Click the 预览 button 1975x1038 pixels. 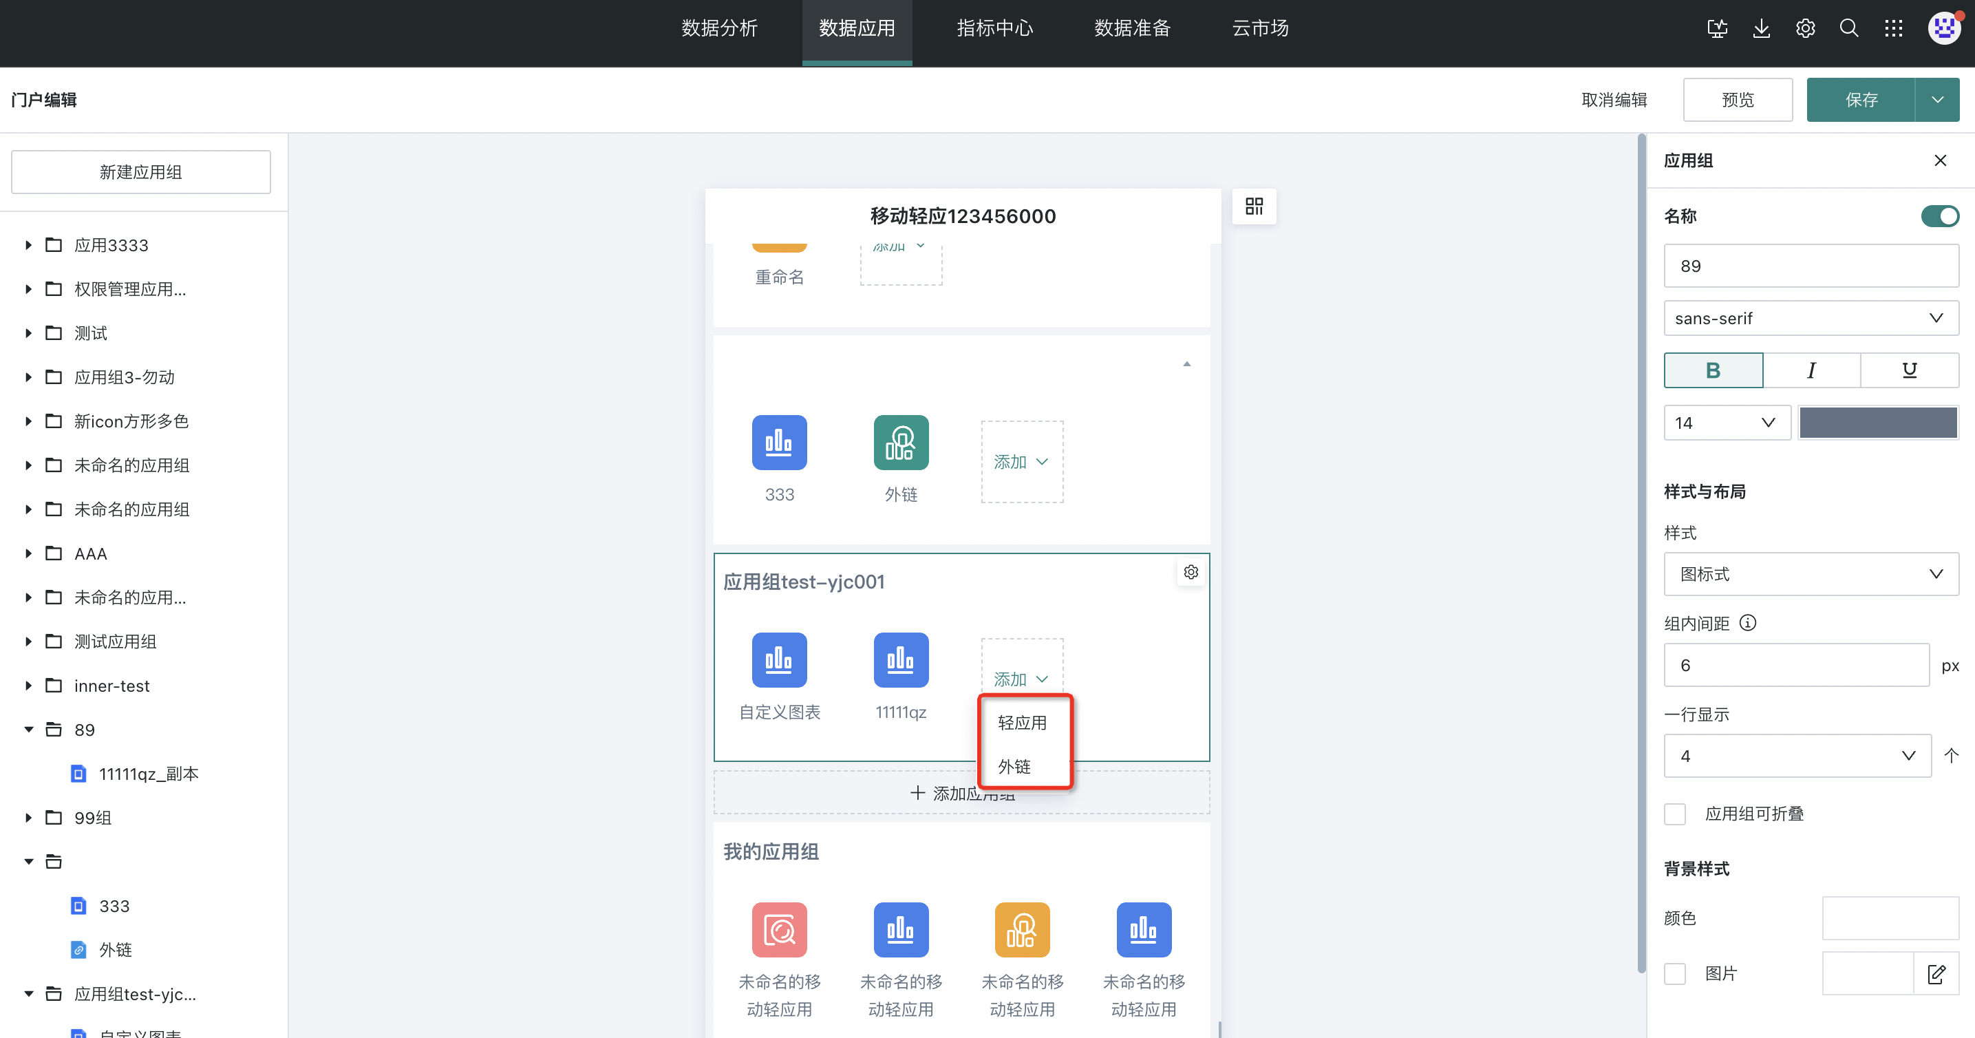pyautogui.click(x=1737, y=100)
